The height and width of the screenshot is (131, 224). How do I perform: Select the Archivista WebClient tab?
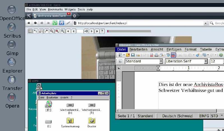tap(52, 16)
